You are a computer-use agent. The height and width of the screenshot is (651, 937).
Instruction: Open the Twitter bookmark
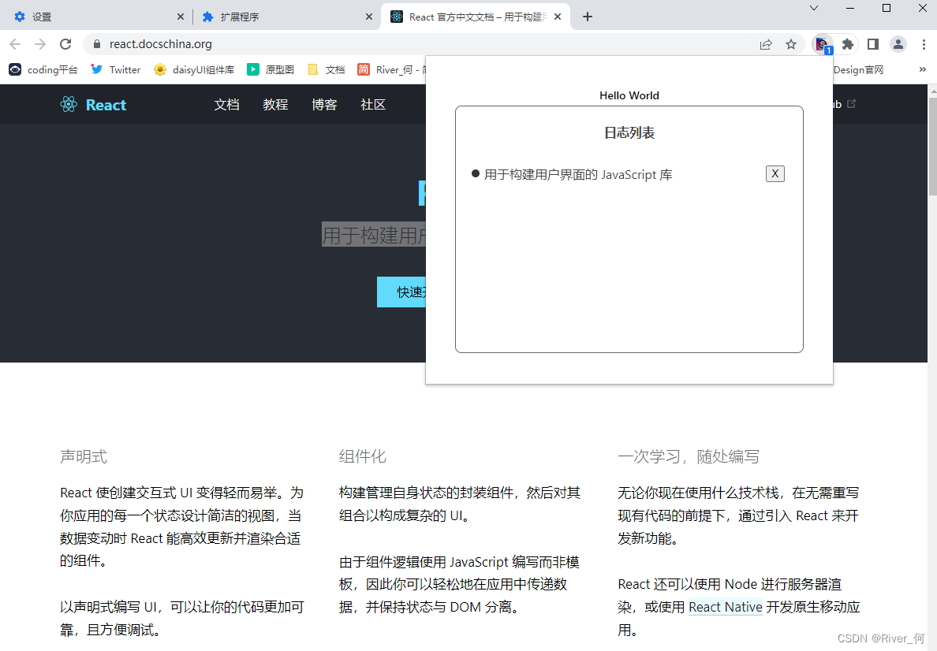coord(115,70)
